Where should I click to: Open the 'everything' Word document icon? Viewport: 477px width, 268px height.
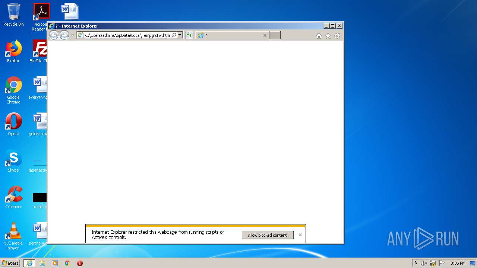[x=39, y=88]
